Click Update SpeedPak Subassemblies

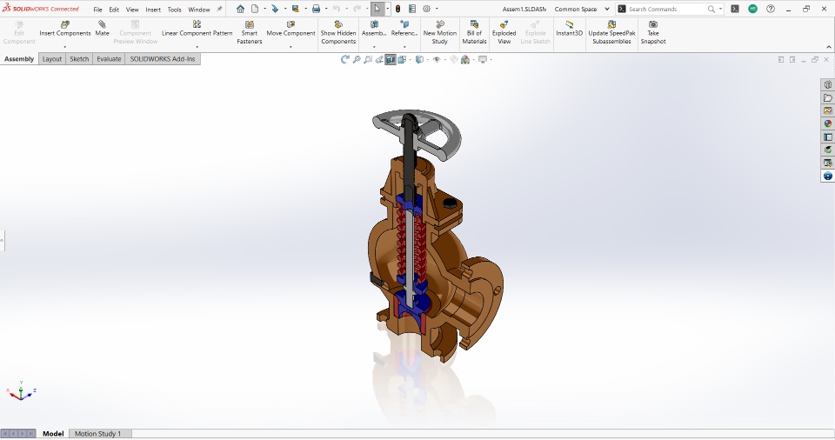[611, 32]
